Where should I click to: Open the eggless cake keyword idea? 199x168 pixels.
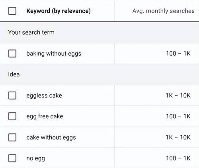44,96
